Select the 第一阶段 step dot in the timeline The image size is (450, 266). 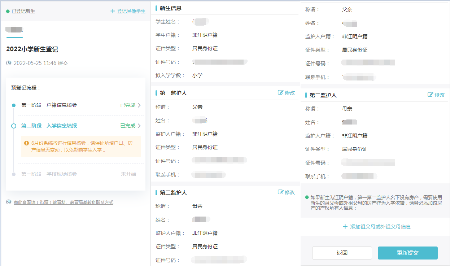(14, 105)
